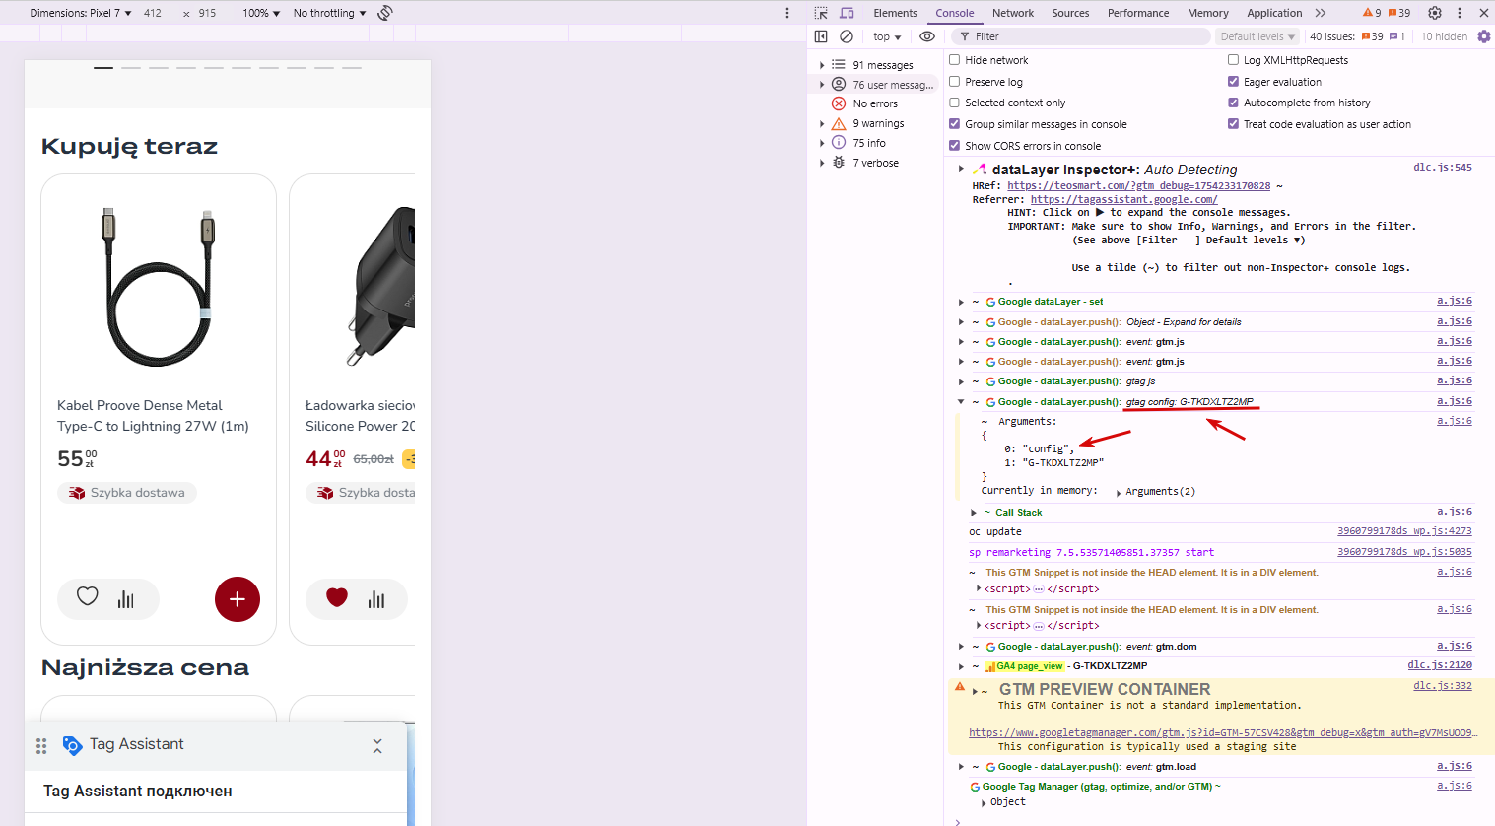This screenshot has height=826, width=1495.
Task: Add the Kabel Proove product with plus button
Action: click(x=238, y=599)
